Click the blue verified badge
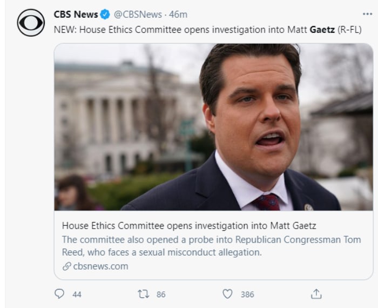The image size is (378, 308). (x=106, y=15)
